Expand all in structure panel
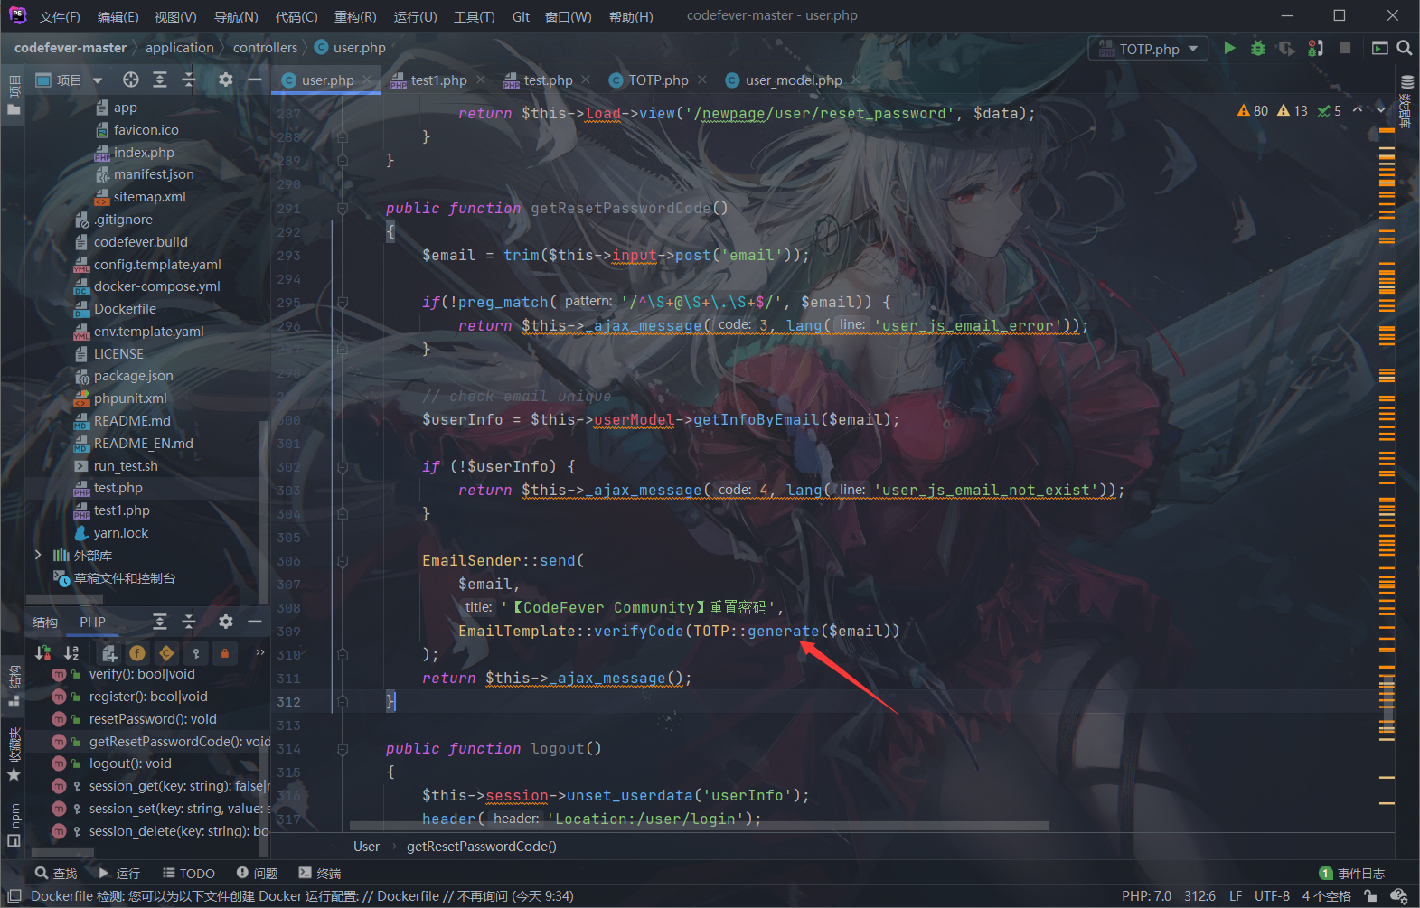Image resolution: width=1420 pixels, height=908 pixels. (160, 622)
